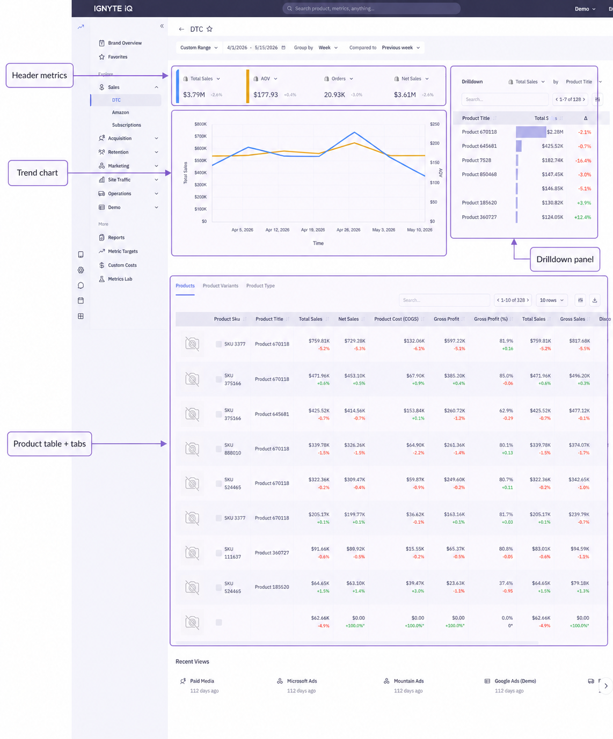Click the product table Search field
The image size is (613, 739).
444,300
